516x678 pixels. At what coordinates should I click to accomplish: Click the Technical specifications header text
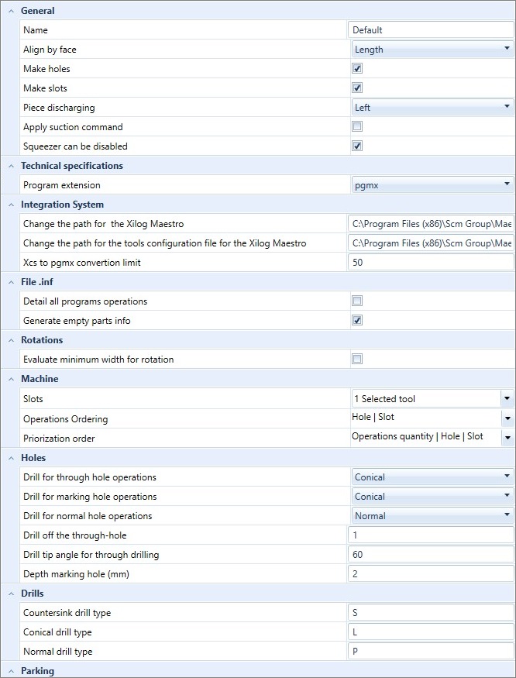tap(72, 166)
